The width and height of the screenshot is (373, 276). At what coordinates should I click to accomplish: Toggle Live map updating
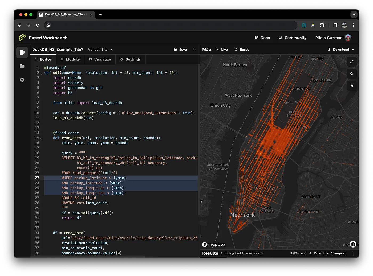pyautogui.click(x=222, y=50)
